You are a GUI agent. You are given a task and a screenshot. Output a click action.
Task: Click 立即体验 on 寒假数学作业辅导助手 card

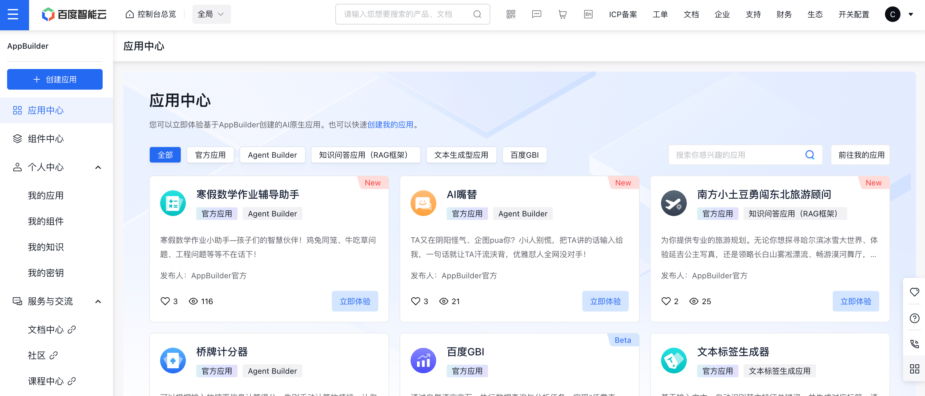(x=355, y=301)
